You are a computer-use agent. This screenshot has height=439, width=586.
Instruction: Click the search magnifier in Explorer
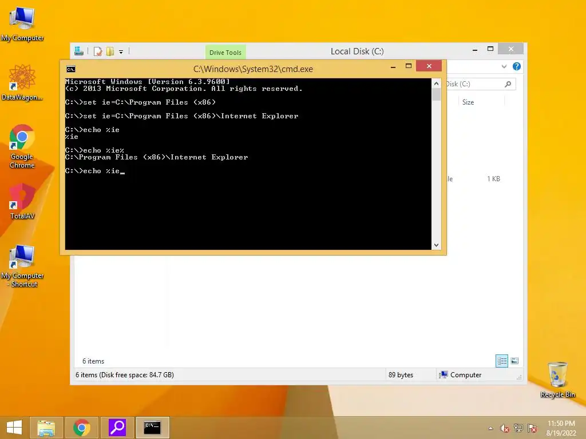(x=508, y=84)
